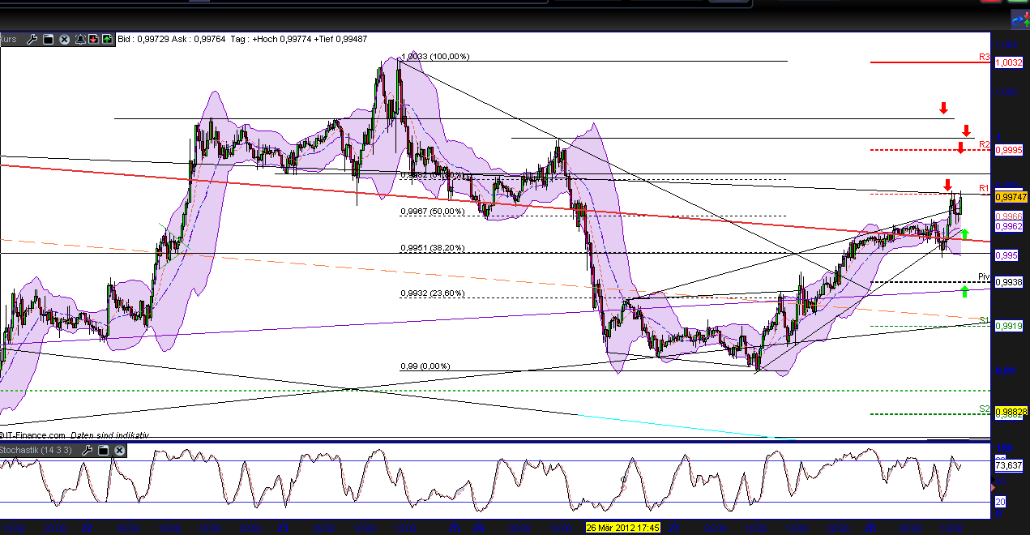Click the red down-arrow sell icon
Screen dimensions: 1030x535
(x=94, y=38)
